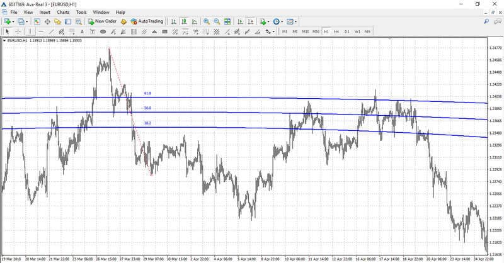
Task: Select the Gann Grid tool
Action: point(217,31)
